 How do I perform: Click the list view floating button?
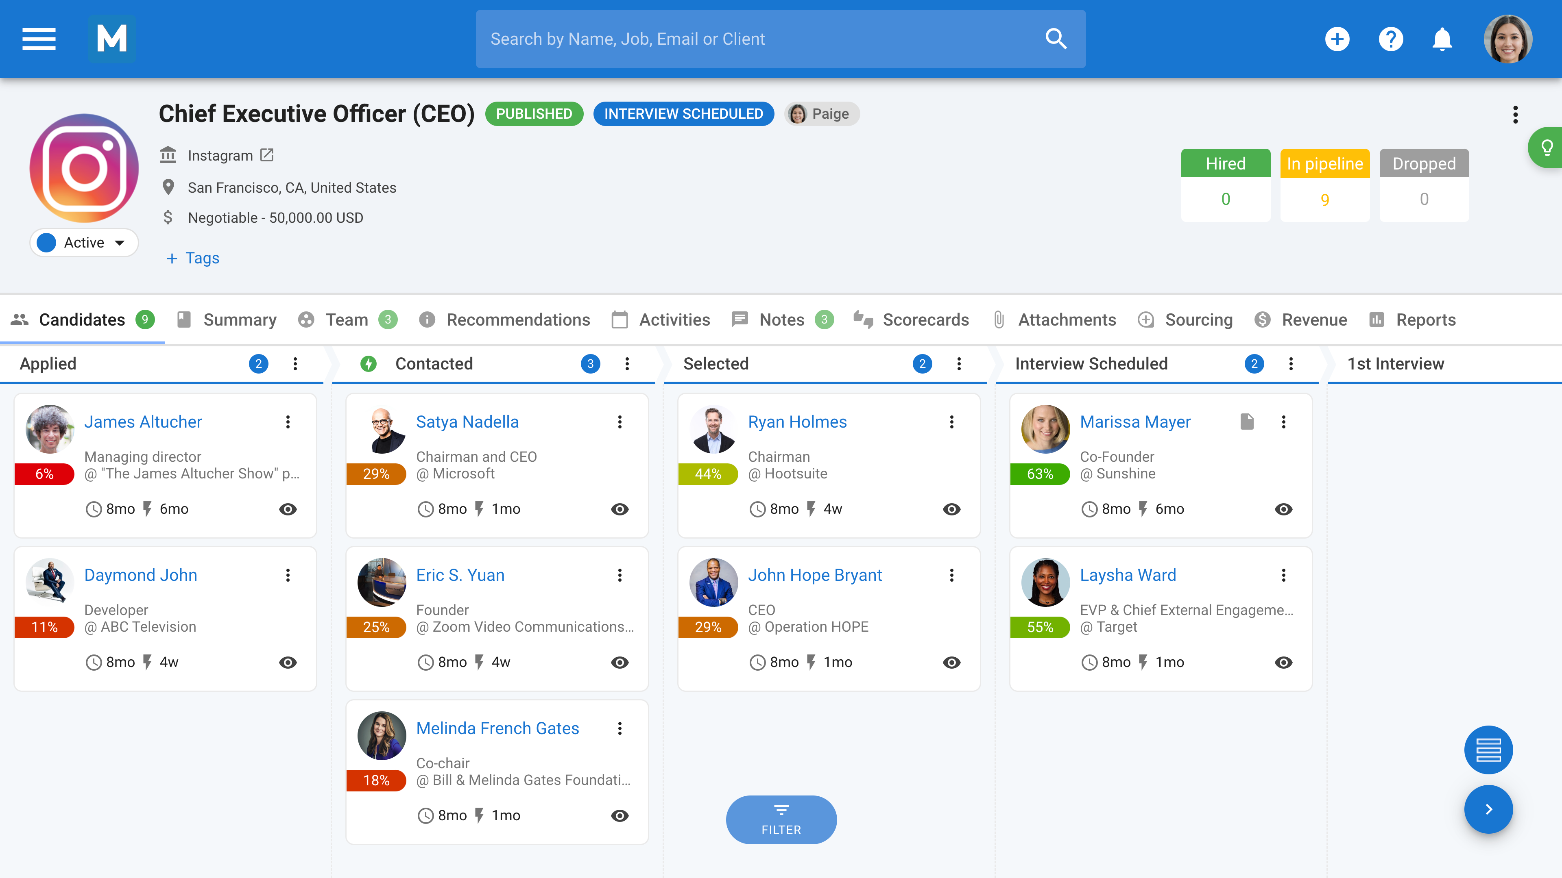1488,750
